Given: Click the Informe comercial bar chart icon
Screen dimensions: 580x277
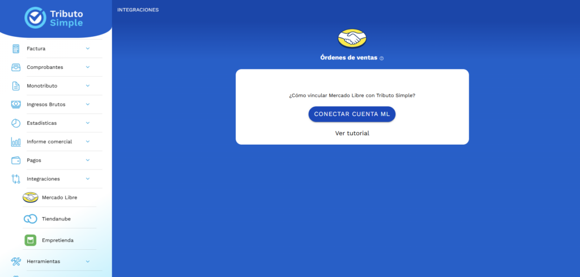Looking at the screenshot, I should (x=16, y=142).
